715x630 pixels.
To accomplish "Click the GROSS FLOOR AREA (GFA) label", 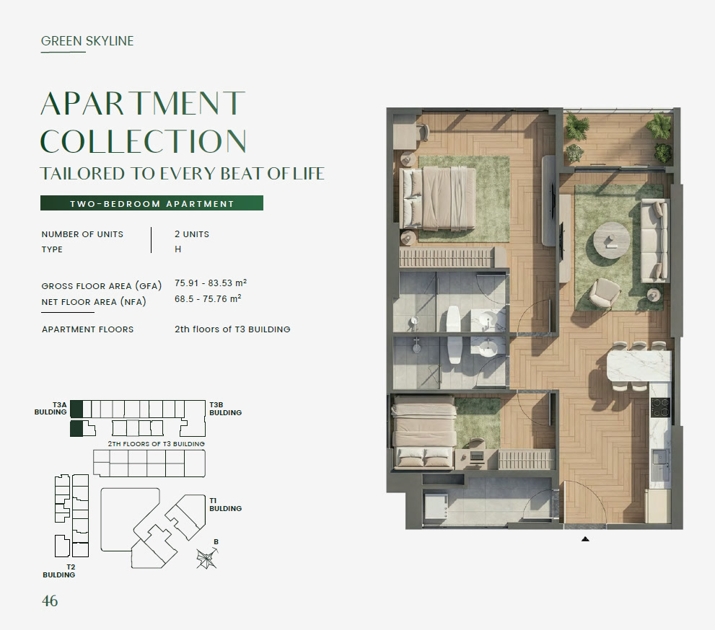I will tap(102, 286).
